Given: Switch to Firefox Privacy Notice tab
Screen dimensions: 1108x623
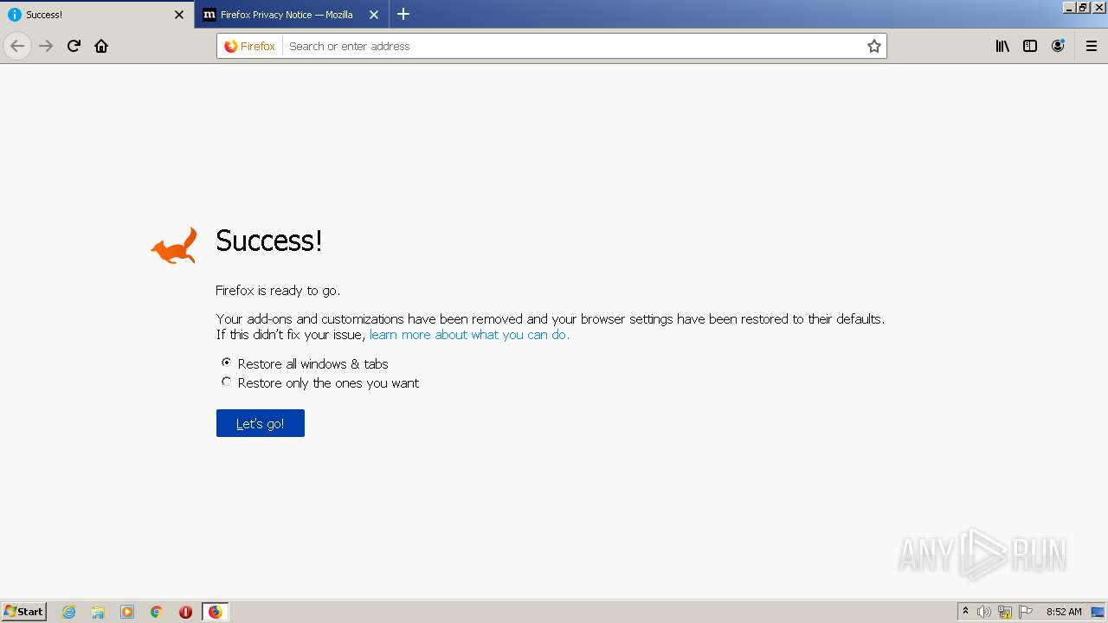Looking at the screenshot, I should click(292, 15).
